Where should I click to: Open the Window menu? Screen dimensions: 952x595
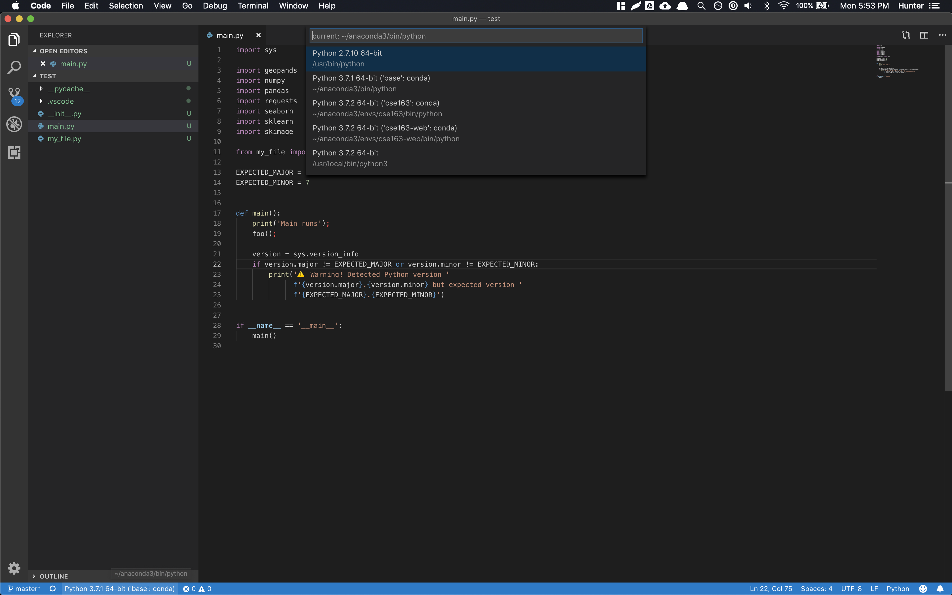click(293, 5)
